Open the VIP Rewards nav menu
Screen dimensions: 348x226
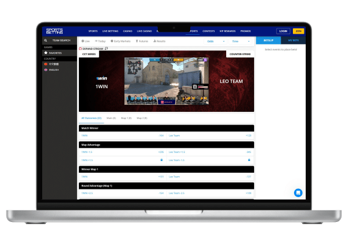tap(227, 31)
